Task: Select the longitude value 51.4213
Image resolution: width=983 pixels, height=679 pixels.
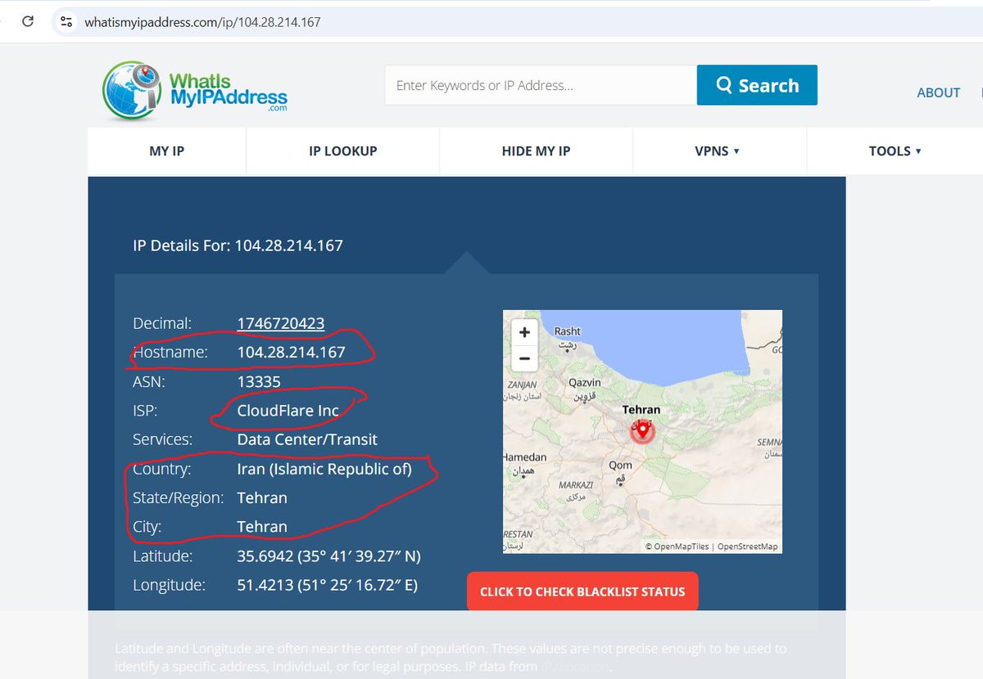Action: [x=327, y=585]
